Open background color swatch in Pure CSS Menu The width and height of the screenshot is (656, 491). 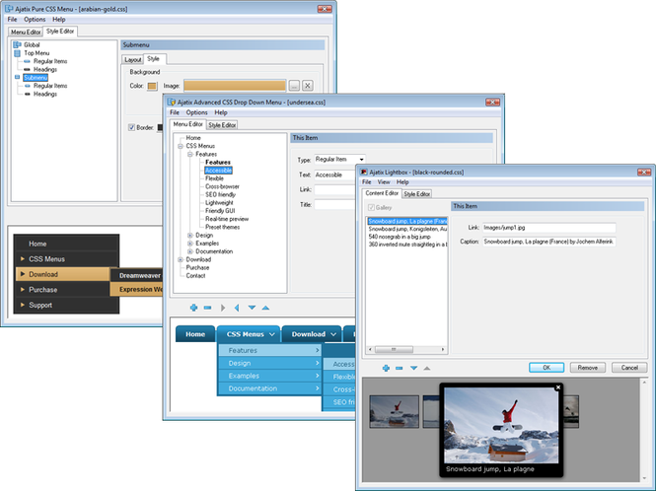pos(152,86)
